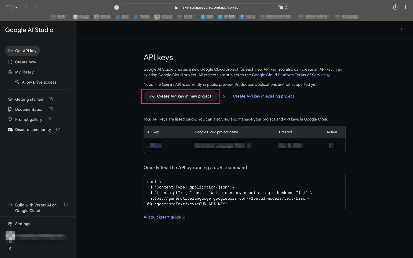This screenshot has height=258, width=413.
Task: Click external link icon beside Vertex AI entry
Action: pos(66,204)
